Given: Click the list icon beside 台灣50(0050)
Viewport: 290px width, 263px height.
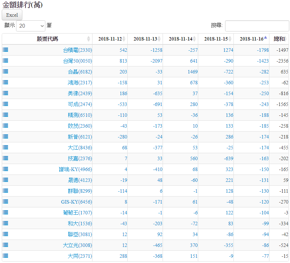Looking at the screenshot, I should click(x=6, y=61).
